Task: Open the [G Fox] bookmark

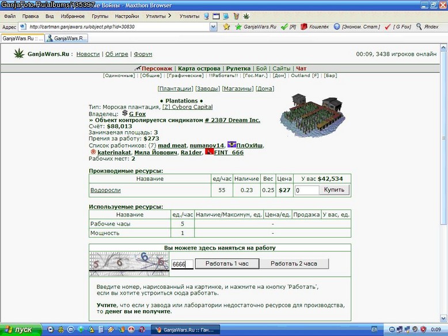Action: [x=398, y=27]
